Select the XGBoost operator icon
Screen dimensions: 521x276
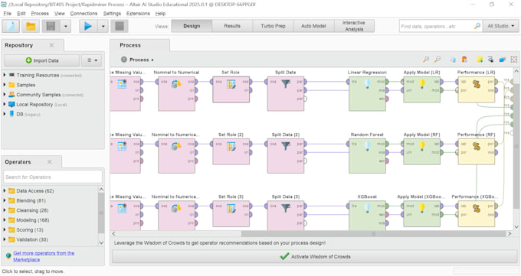point(367,208)
